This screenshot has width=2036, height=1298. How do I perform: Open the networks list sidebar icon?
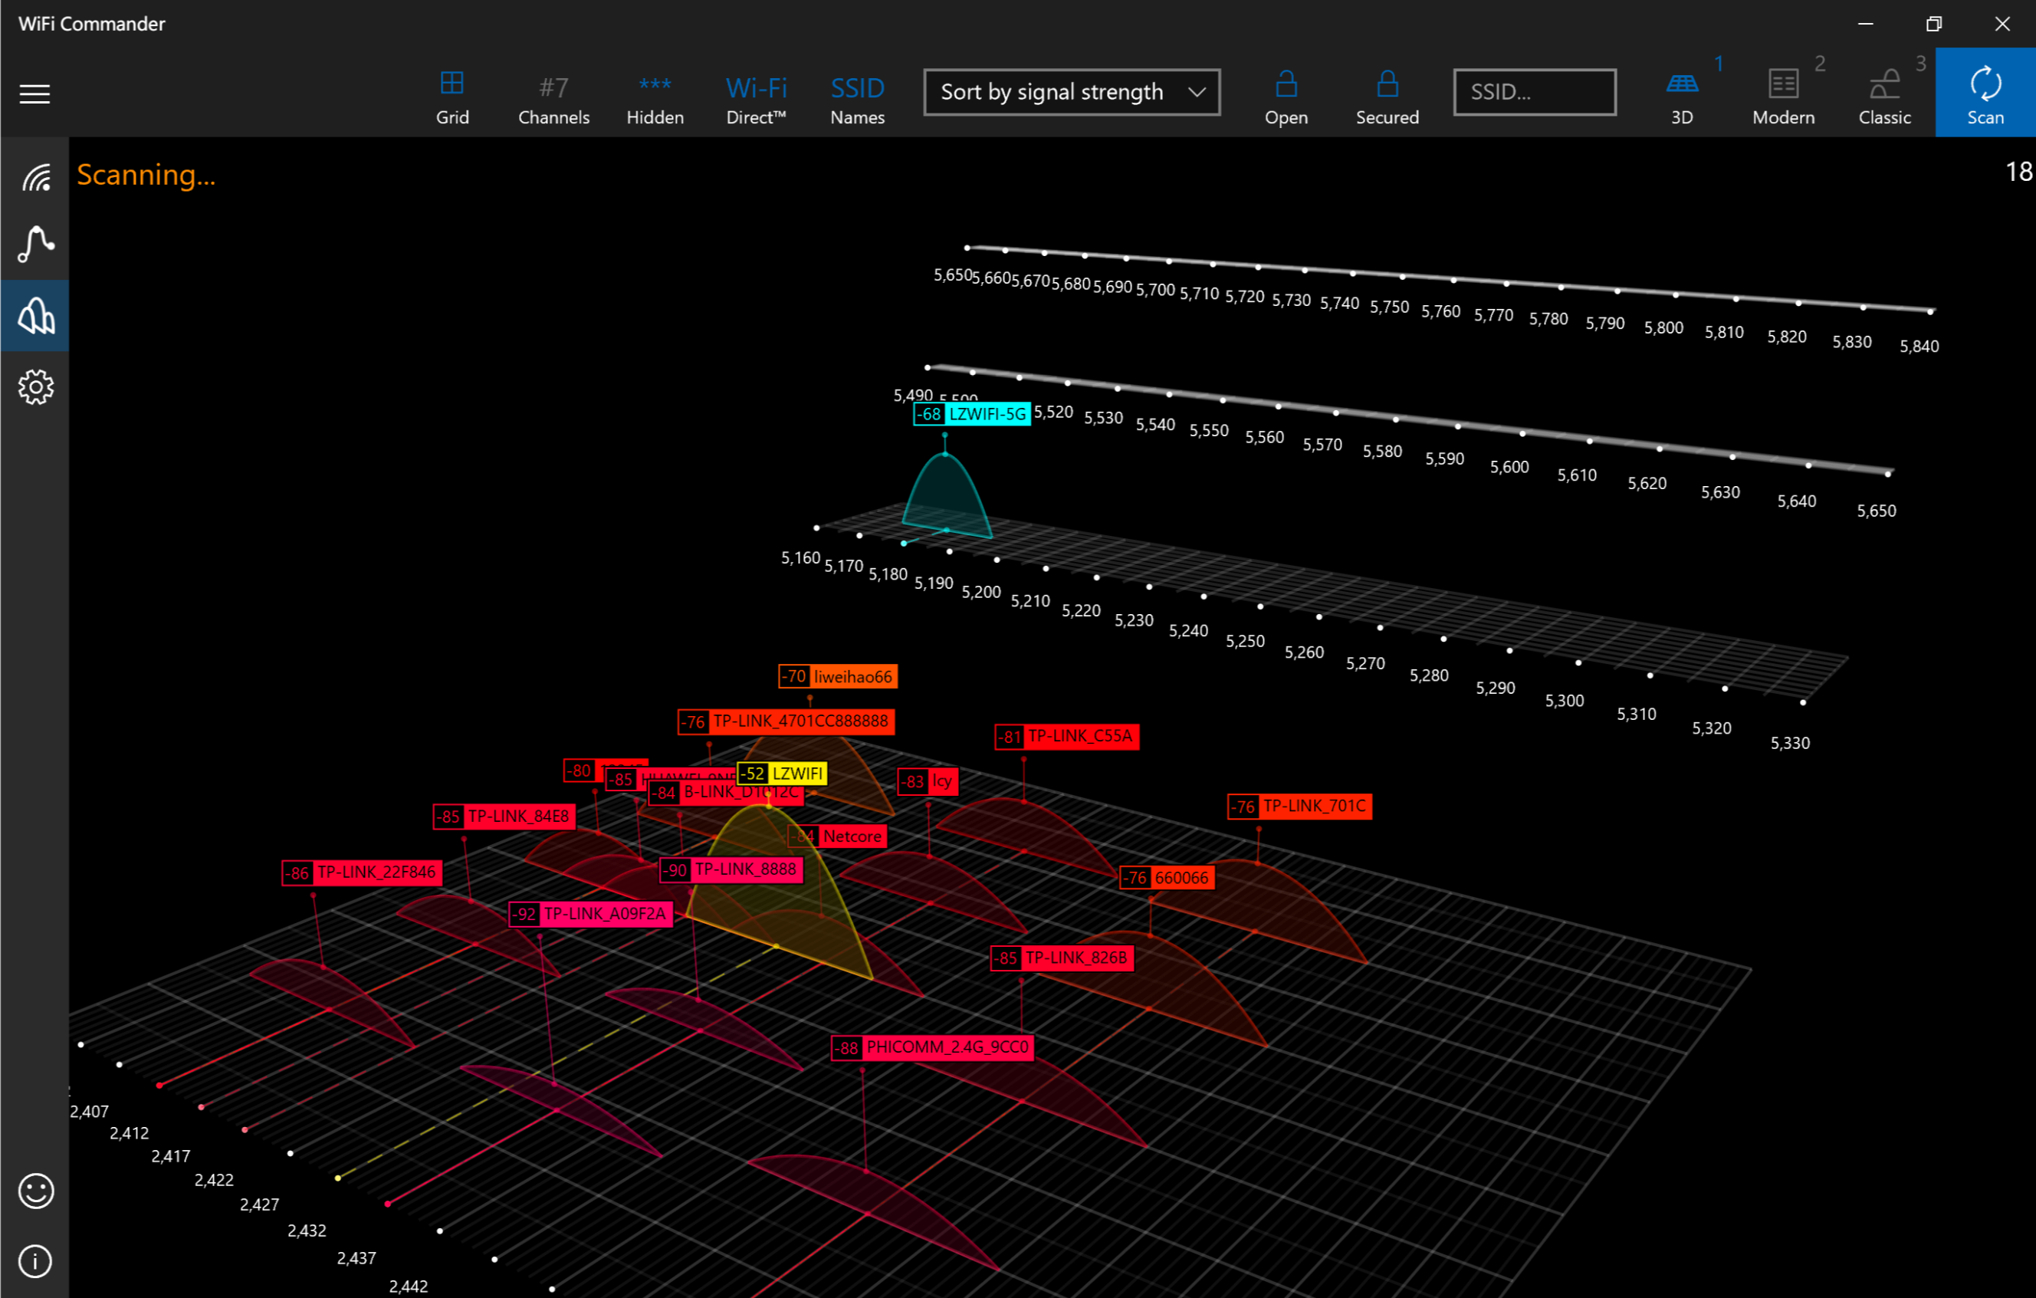pyautogui.click(x=34, y=177)
